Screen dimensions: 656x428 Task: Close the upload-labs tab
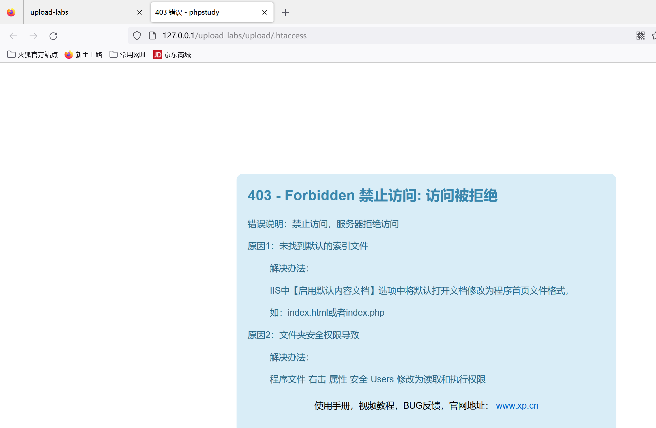(x=140, y=12)
